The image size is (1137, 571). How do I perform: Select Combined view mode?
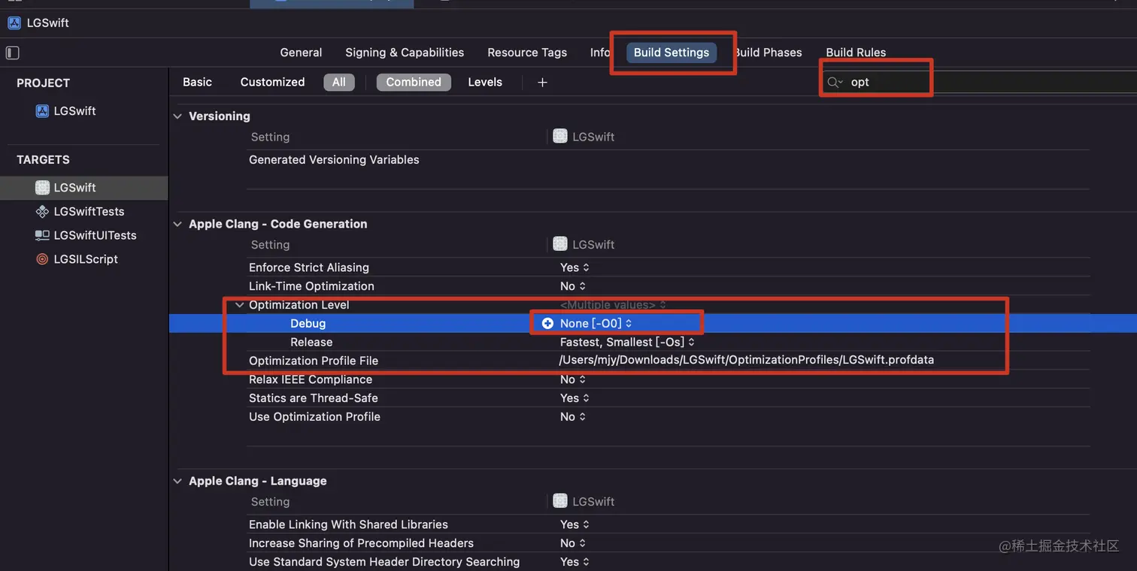pyautogui.click(x=414, y=82)
